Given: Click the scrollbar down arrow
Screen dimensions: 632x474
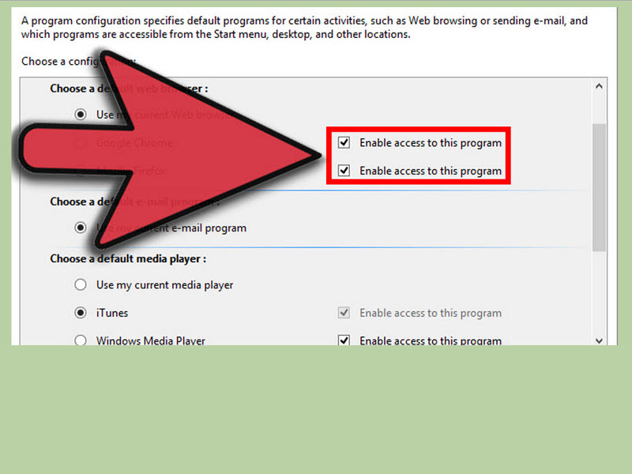Looking at the screenshot, I should coord(599,341).
